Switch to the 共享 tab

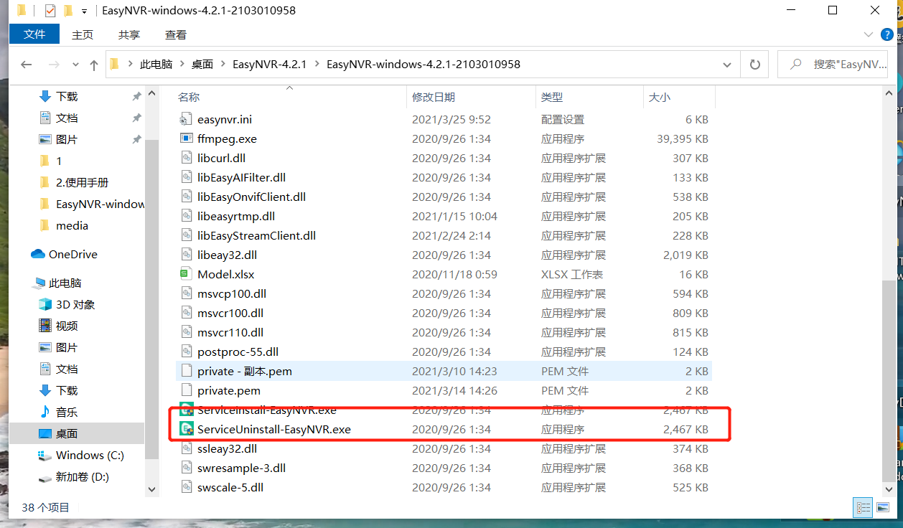click(129, 34)
